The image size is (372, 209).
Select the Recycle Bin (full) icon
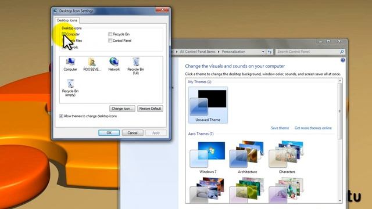135,66
